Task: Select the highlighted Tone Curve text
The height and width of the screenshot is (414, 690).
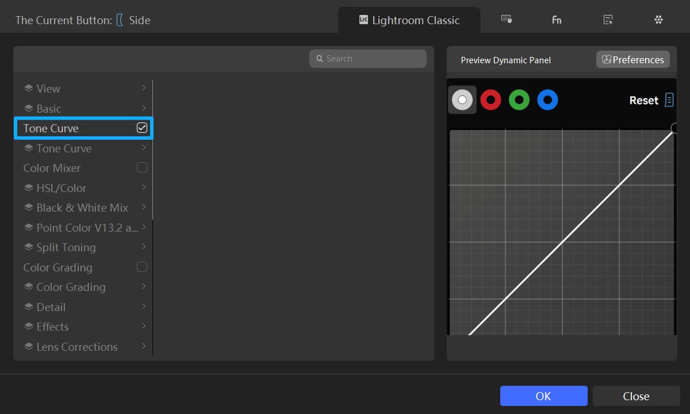Action: (x=51, y=128)
